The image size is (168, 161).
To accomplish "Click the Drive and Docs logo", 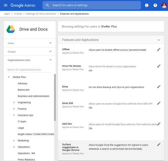I will (x=10, y=29).
